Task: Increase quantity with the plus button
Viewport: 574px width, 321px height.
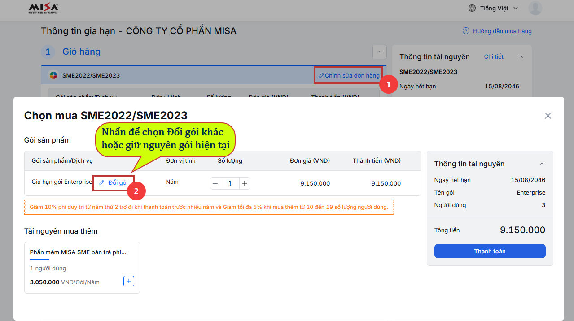Action: pos(245,183)
